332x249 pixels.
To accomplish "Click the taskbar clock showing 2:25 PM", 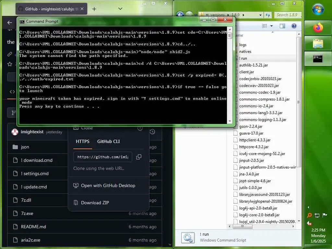I will pyautogui.click(x=318, y=230).
